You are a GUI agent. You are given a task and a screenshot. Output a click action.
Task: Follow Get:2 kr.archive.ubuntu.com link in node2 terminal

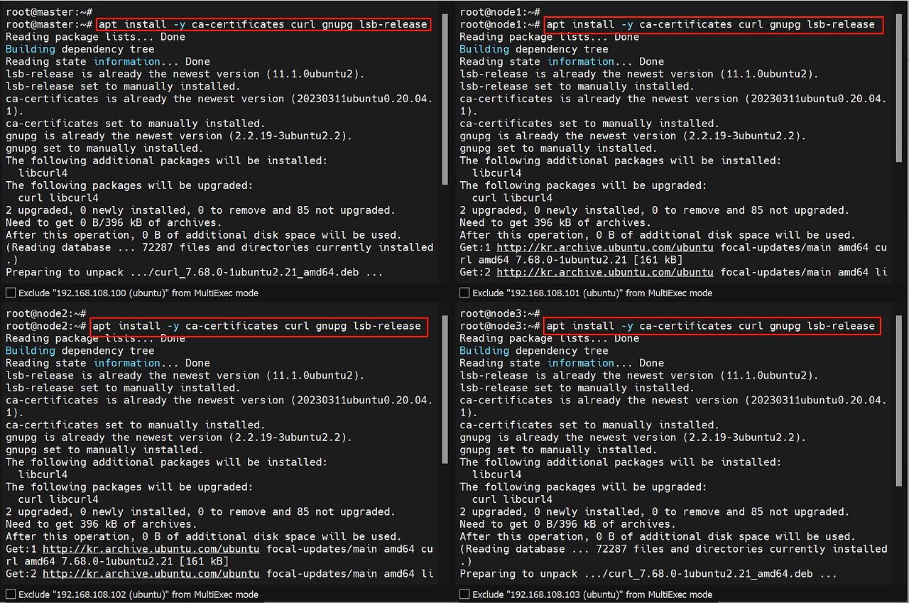[x=151, y=574]
